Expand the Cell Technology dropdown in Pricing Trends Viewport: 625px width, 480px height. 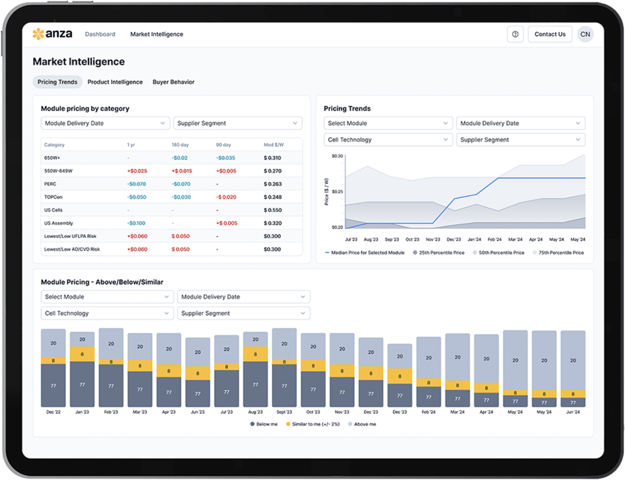[388, 140]
